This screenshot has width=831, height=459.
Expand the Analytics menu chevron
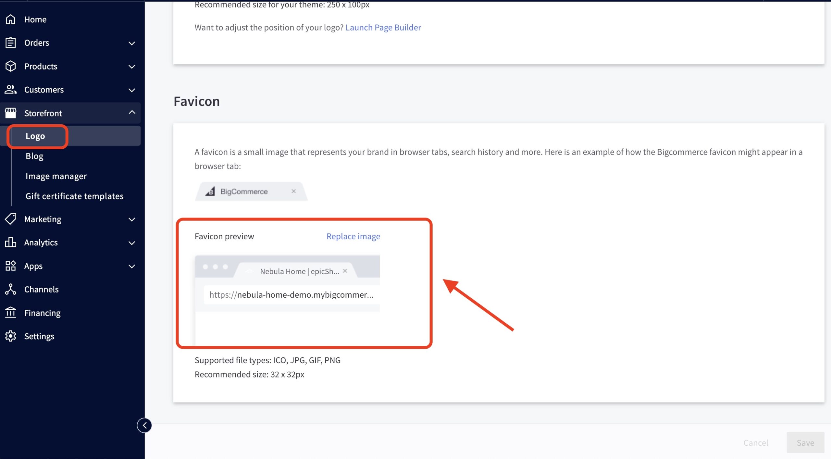click(x=132, y=243)
